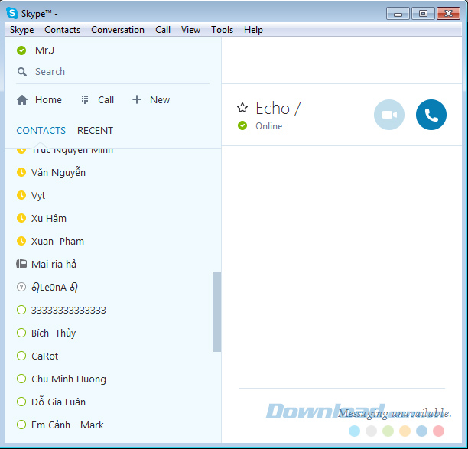Click the contacts list scrollbar thumb

217,311
